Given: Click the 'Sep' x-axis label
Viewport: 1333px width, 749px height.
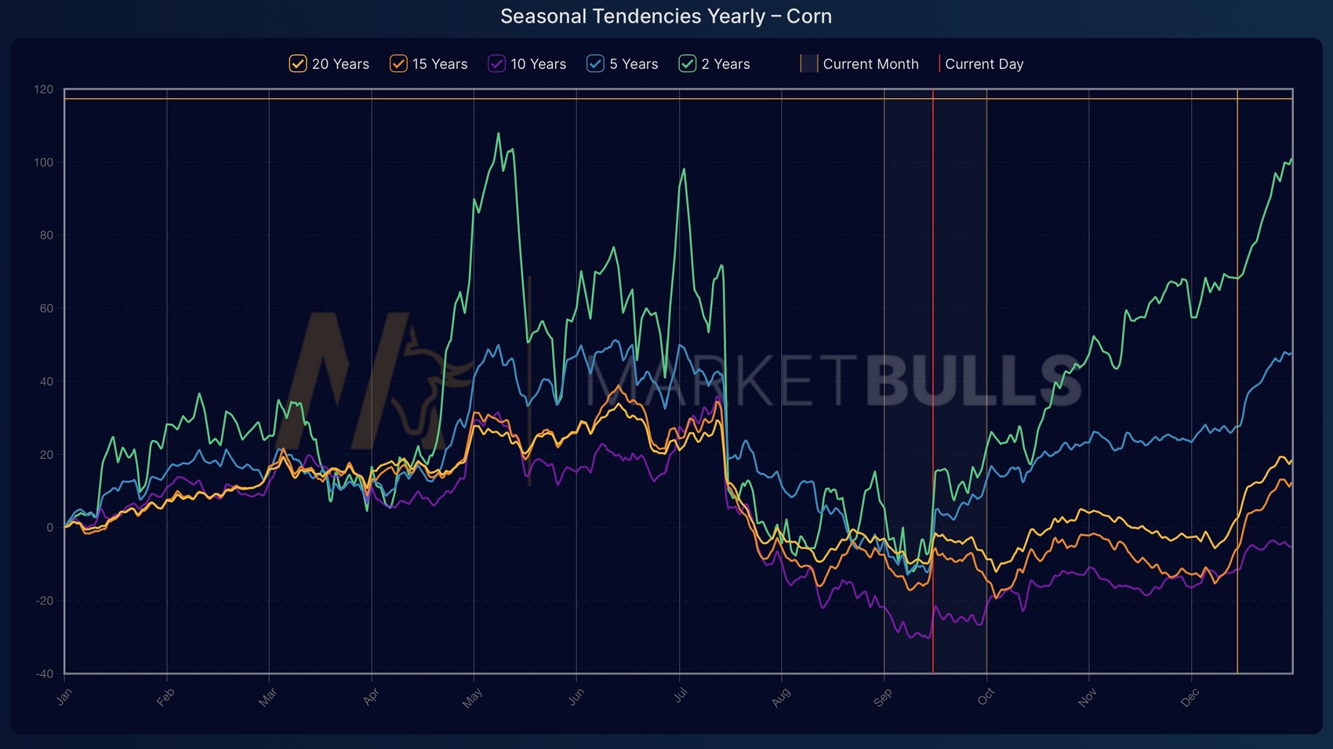Looking at the screenshot, I should click(883, 697).
